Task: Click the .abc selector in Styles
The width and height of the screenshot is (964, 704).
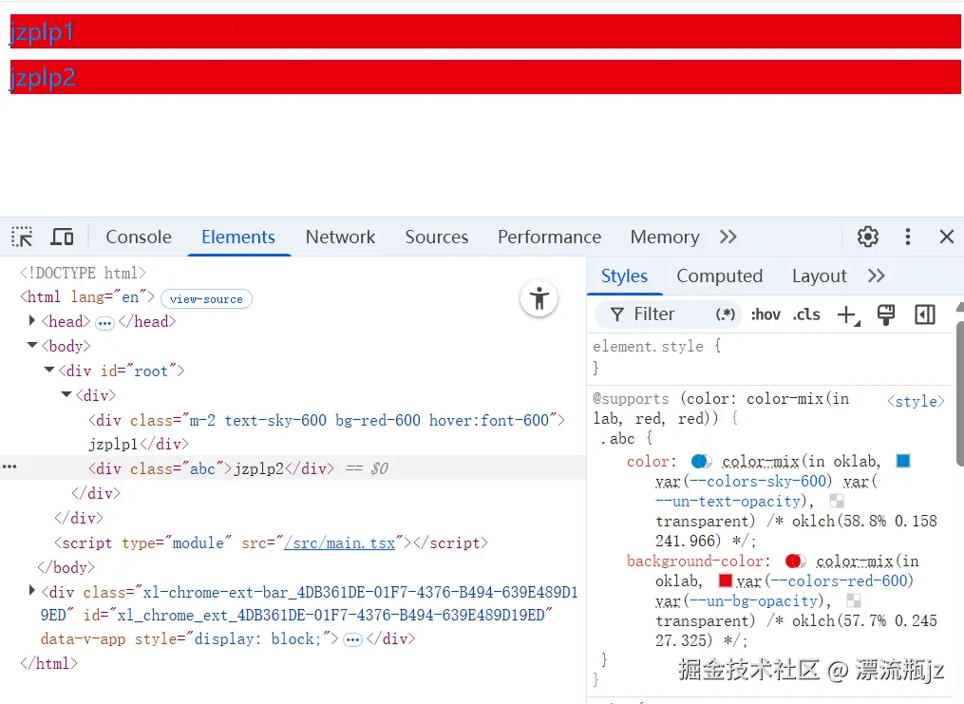Action: tap(617, 439)
